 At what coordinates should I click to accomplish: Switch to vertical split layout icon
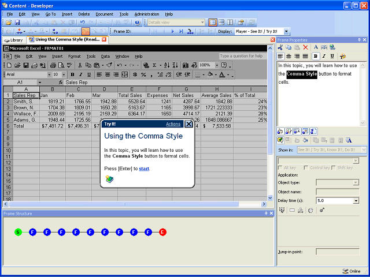coord(230,23)
